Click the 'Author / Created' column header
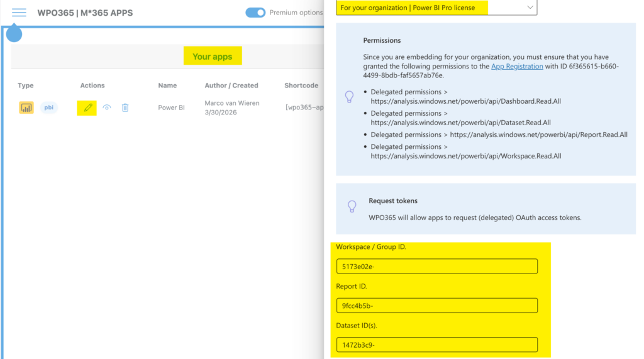The image size is (644, 359). pyautogui.click(x=231, y=86)
